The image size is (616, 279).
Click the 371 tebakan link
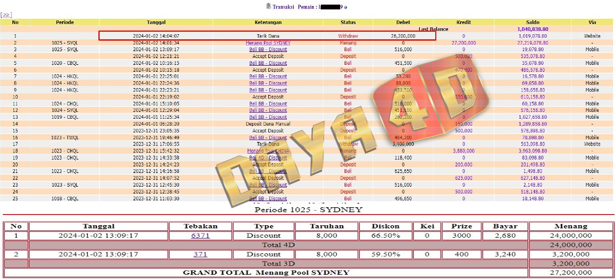[200, 254]
